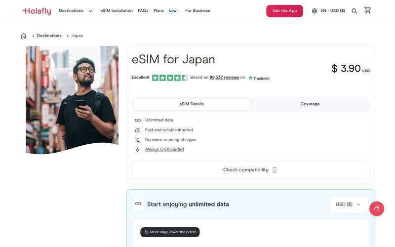This screenshot has width=395, height=247.
Task: Open For Business page
Action: click(197, 10)
